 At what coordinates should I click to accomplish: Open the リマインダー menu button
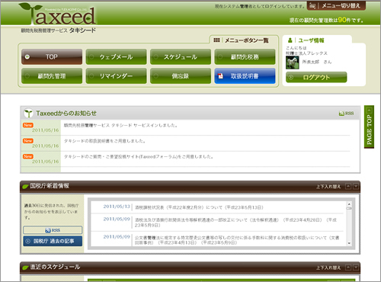(x=116, y=75)
